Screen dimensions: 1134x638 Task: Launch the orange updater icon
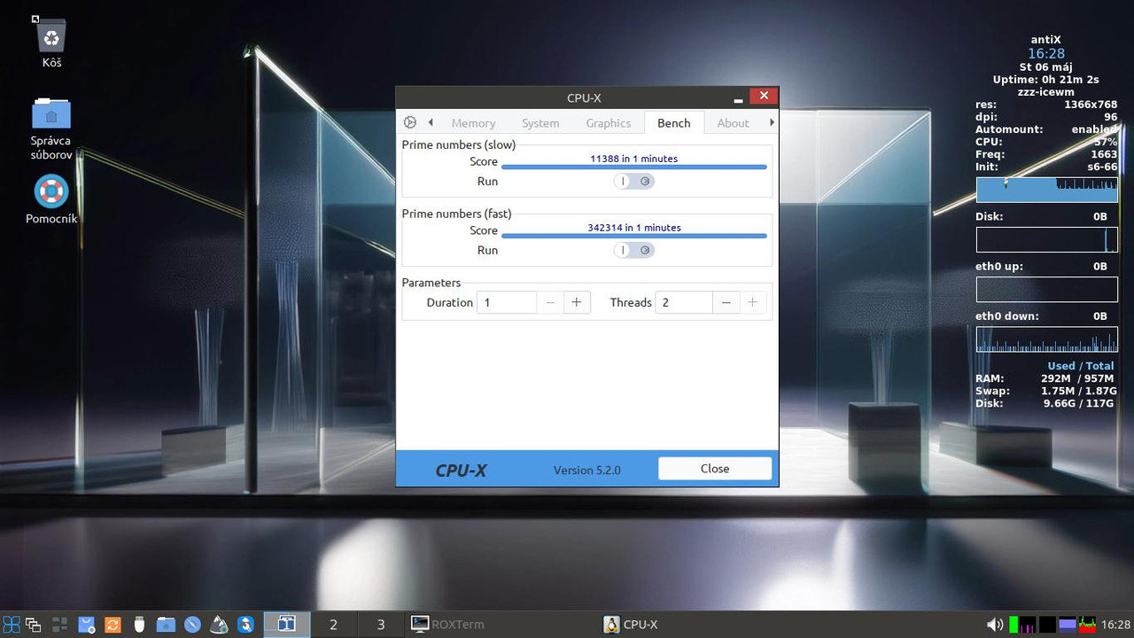point(113,625)
